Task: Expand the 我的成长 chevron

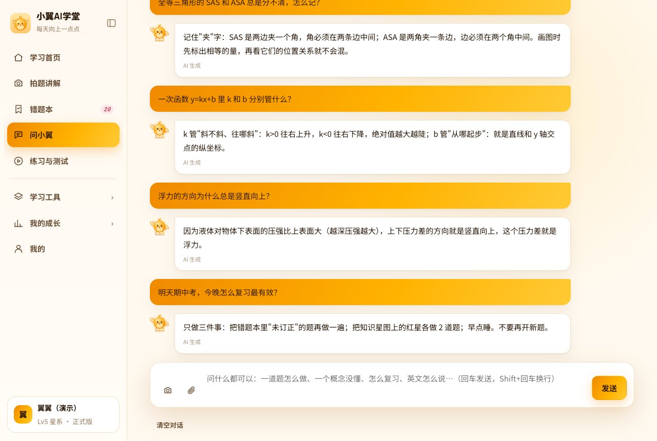Action: [112, 224]
